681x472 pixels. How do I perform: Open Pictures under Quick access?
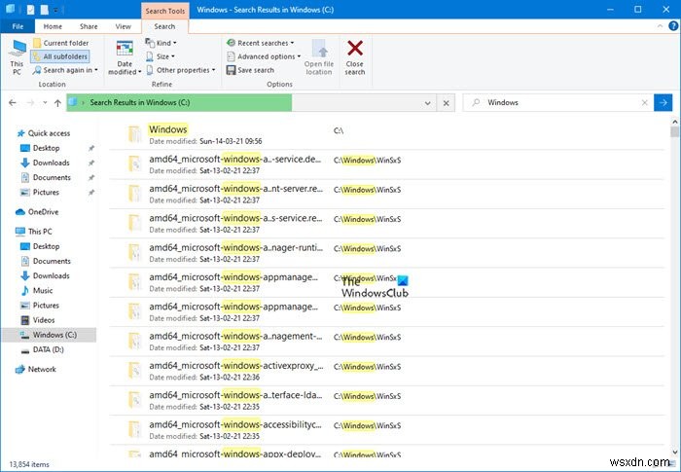point(40,193)
